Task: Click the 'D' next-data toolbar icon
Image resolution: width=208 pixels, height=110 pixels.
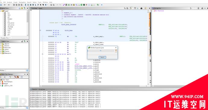Action: pyautogui.click(x=30, y=5)
